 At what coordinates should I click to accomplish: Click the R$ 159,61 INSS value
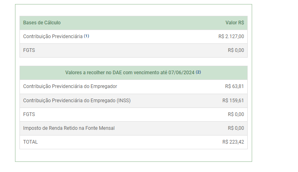(x=233, y=101)
